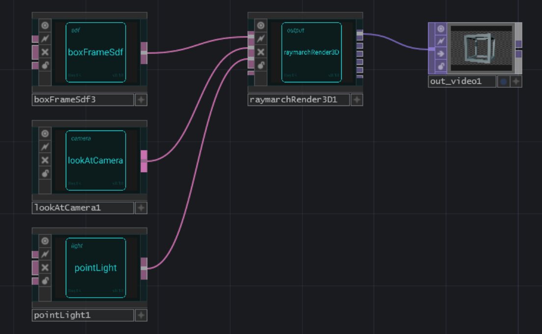Viewport: 542px width, 334px height.
Task: Click the first input connector of raymarchRender3D1
Action: click(251, 37)
